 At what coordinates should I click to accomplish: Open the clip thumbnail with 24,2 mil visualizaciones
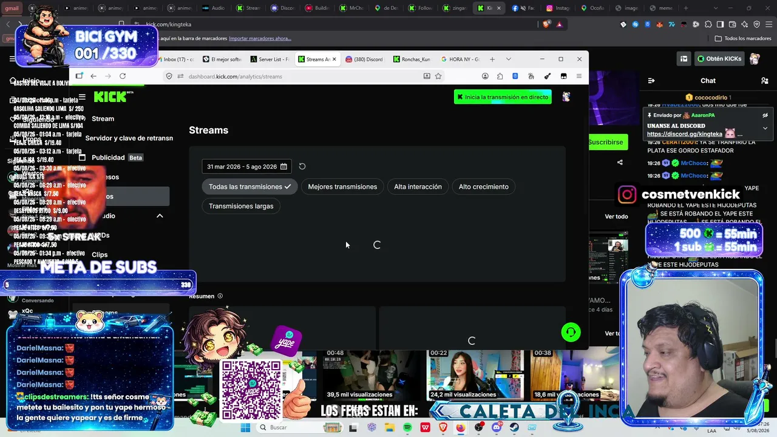475,374
